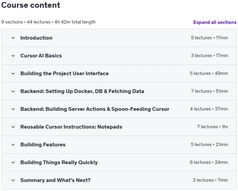The image size is (238, 191).
Task: Select the Introduction section title
Action: click(x=36, y=38)
